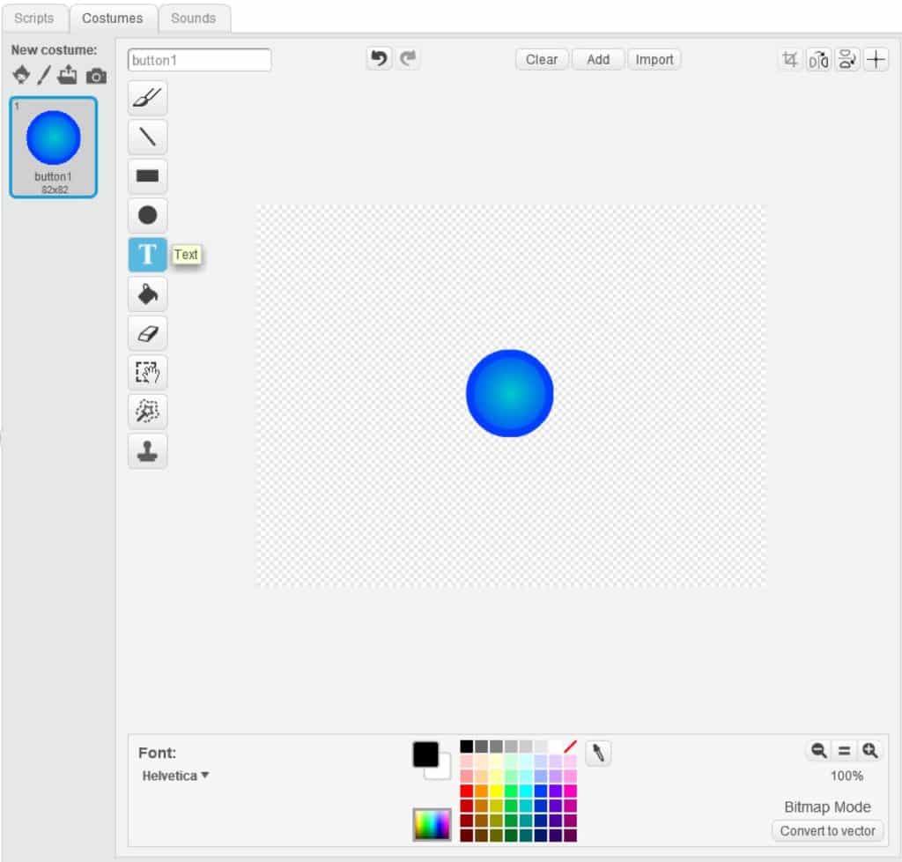This screenshot has height=862, width=902.
Task: Pick the black palette swatch in top row
Action: click(467, 747)
